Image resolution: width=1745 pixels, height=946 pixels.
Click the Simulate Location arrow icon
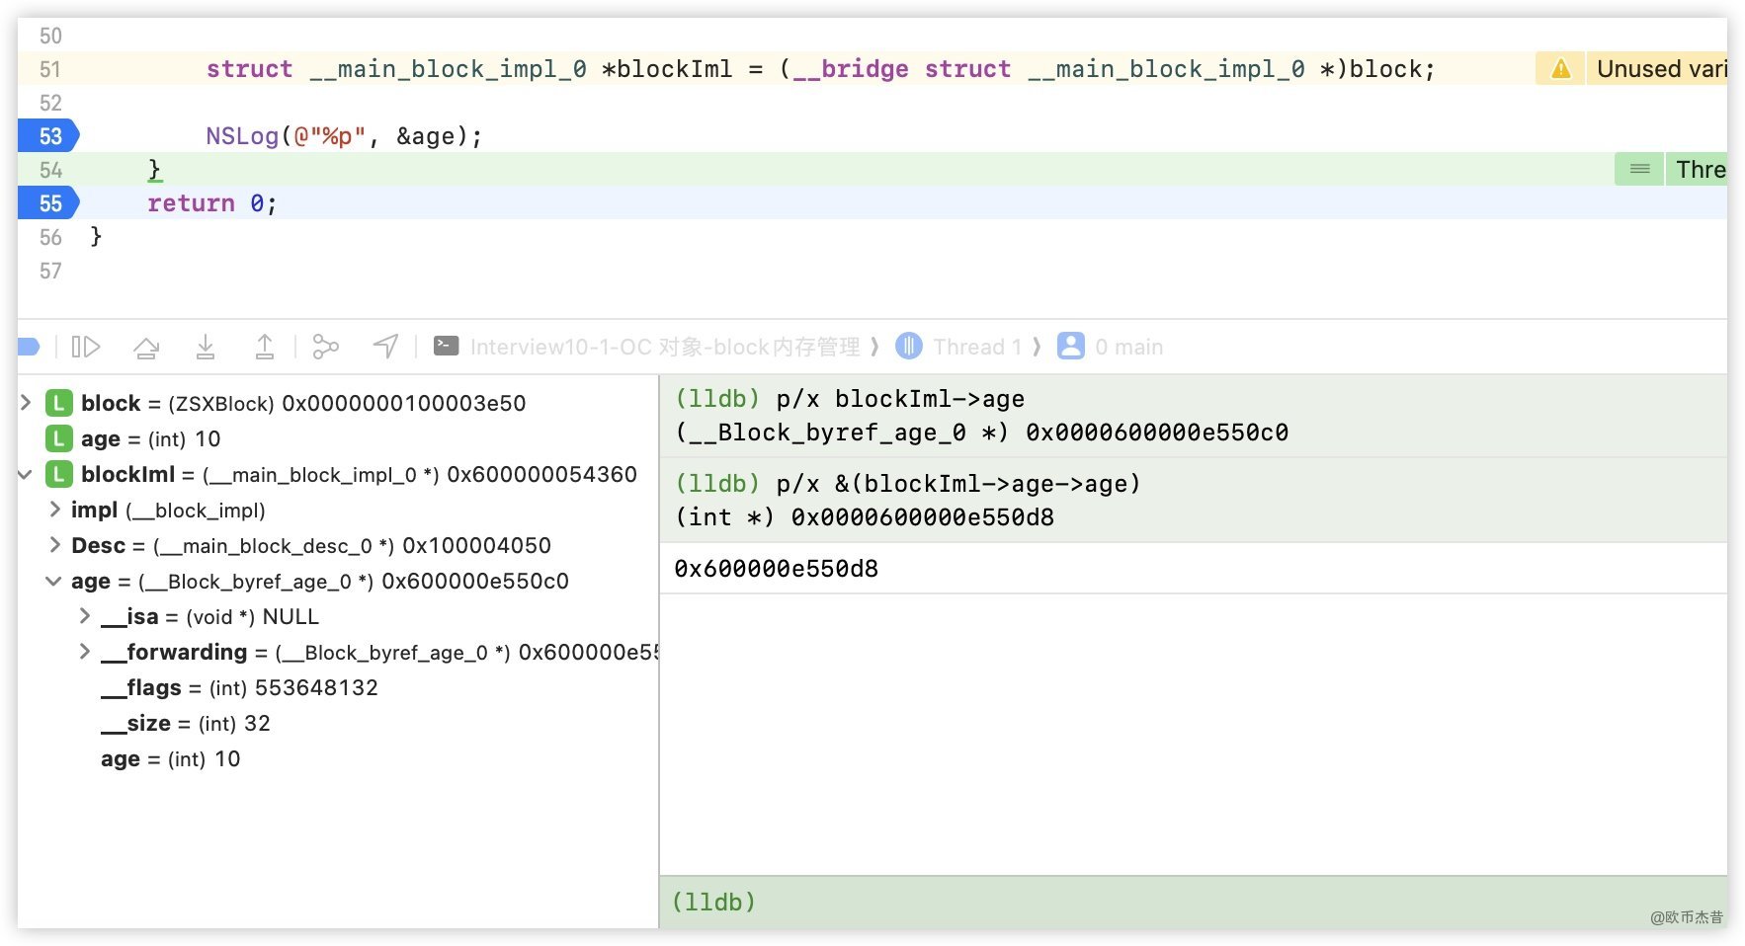pos(385,347)
